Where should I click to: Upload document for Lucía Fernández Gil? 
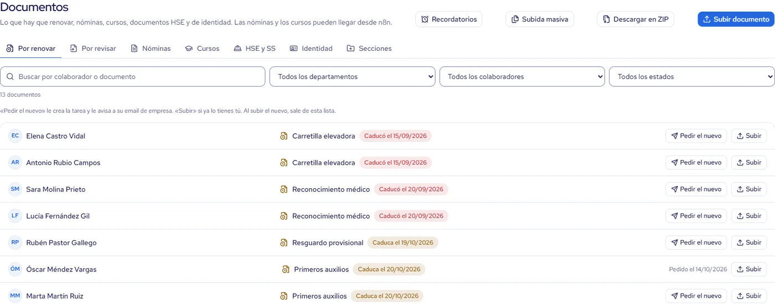pos(749,216)
